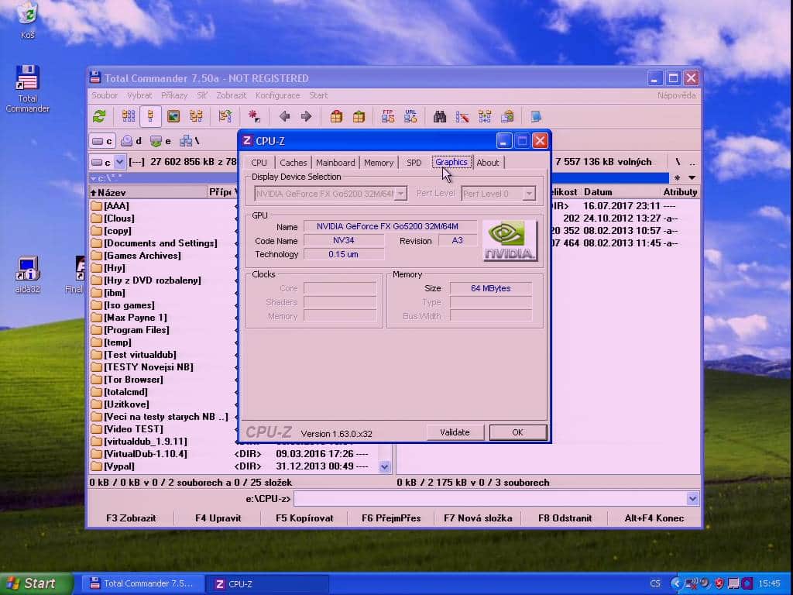Screen dimensions: 793x595
Task: Select the full file details view icon
Action: pyautogui.click(x=150, y=116)
